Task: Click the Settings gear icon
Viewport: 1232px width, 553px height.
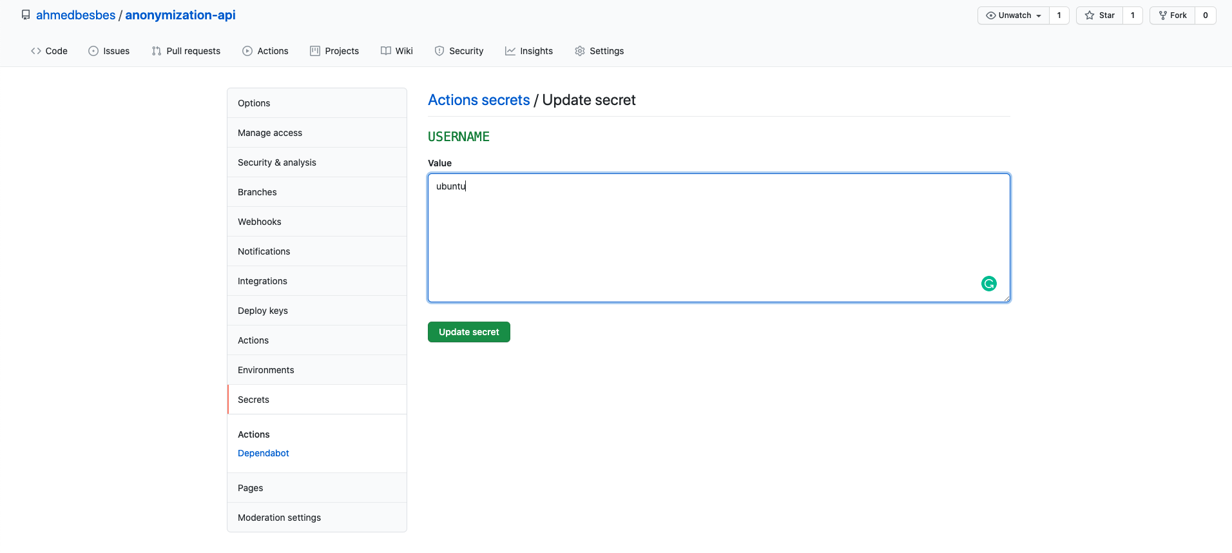Action: 580,51
